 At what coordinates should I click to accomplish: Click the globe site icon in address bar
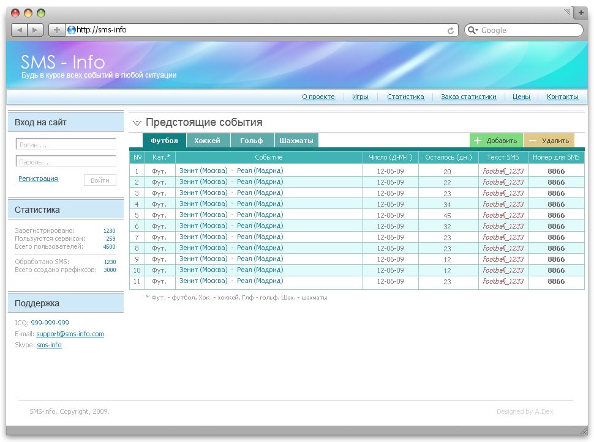tap(72, 30)
